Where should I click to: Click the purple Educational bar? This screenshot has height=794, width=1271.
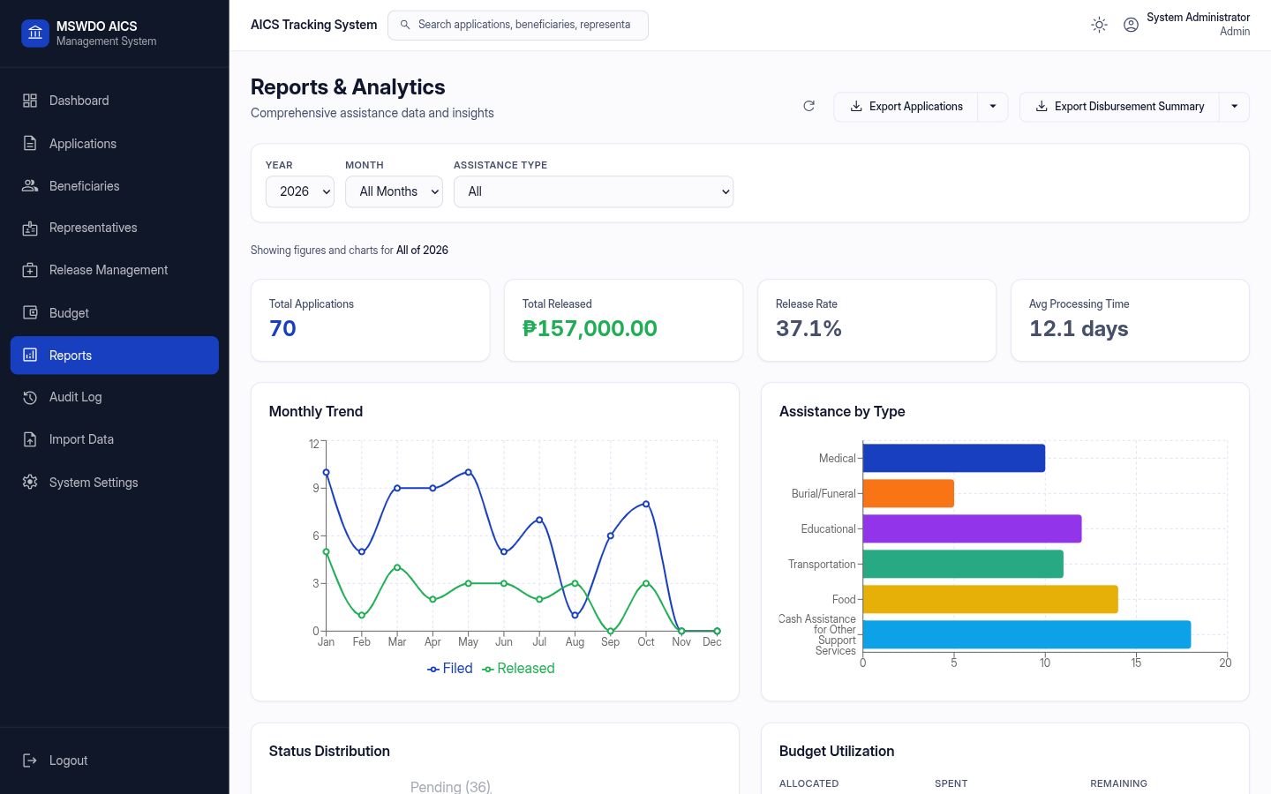click(972, 528)
